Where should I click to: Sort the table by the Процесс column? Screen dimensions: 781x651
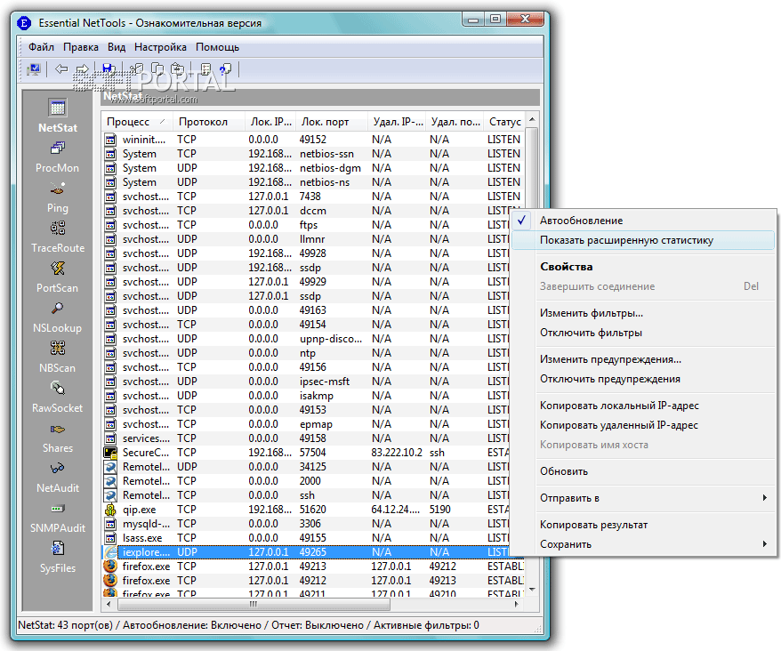pos(136,122)
